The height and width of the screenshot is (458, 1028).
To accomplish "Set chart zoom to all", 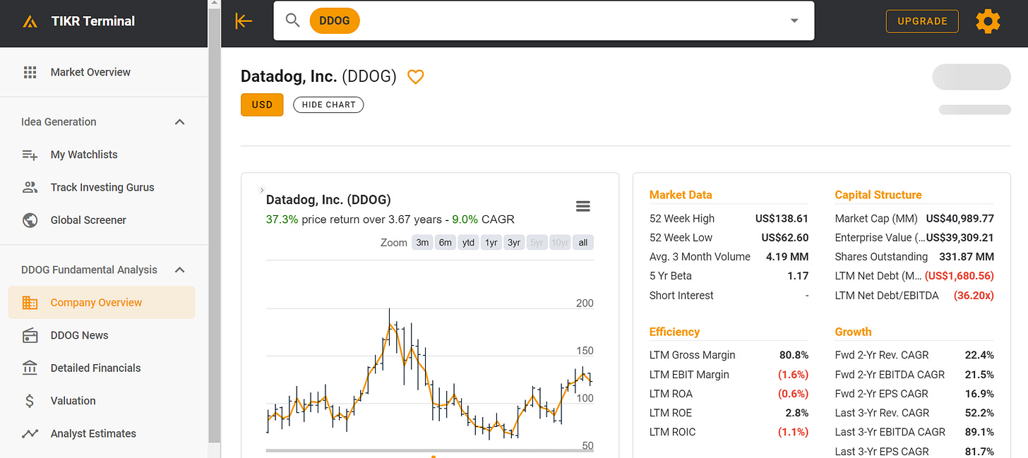I will 583,243.
